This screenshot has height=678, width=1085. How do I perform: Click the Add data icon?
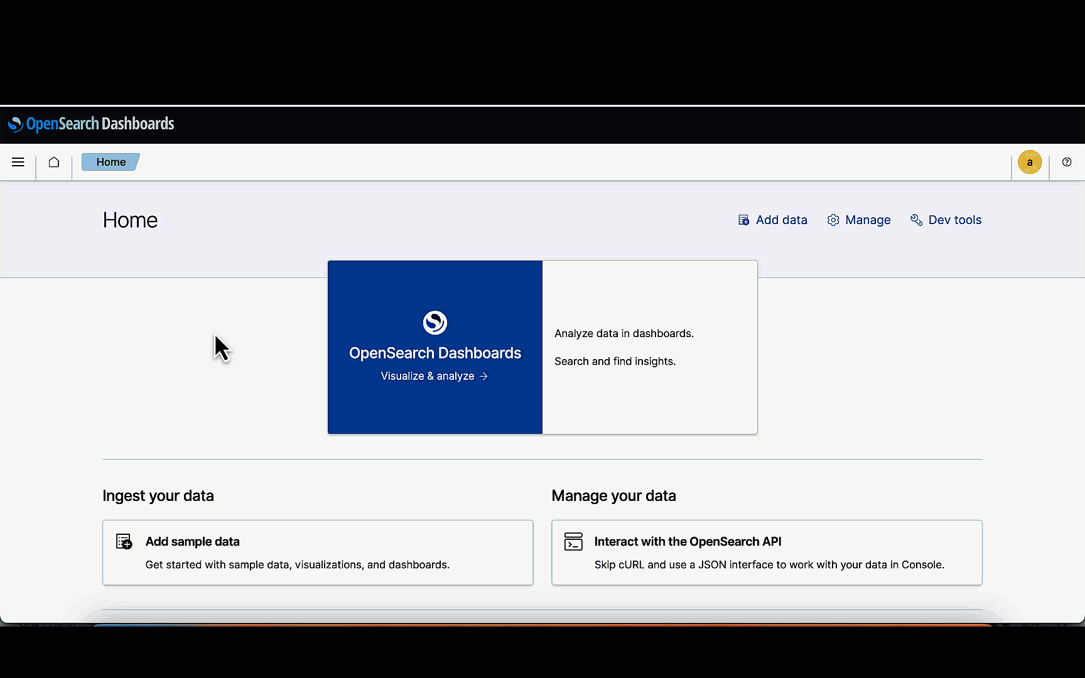coord(743,220)
